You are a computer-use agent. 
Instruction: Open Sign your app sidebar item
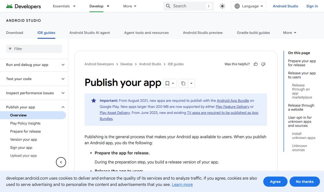21,148
